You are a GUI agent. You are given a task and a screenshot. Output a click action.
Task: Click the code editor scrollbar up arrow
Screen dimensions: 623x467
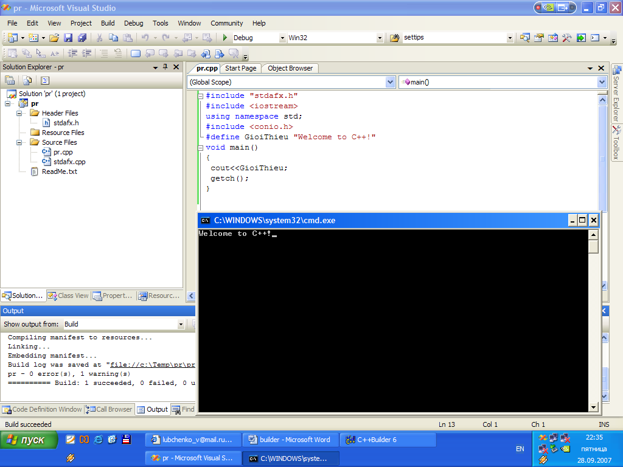602,100
